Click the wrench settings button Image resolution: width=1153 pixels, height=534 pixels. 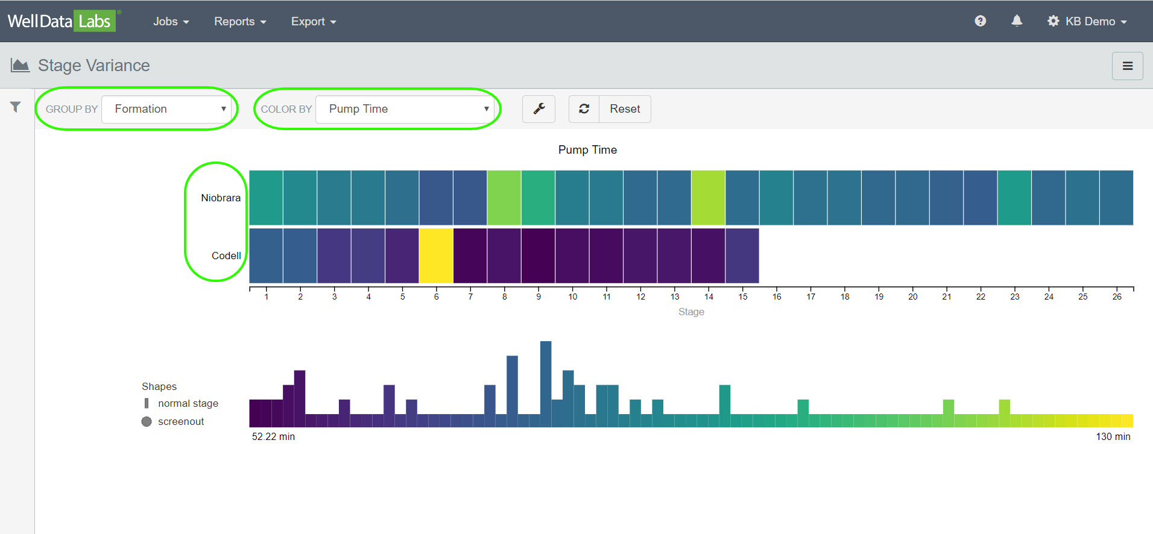pyautogui.click(x=539, y=109)
